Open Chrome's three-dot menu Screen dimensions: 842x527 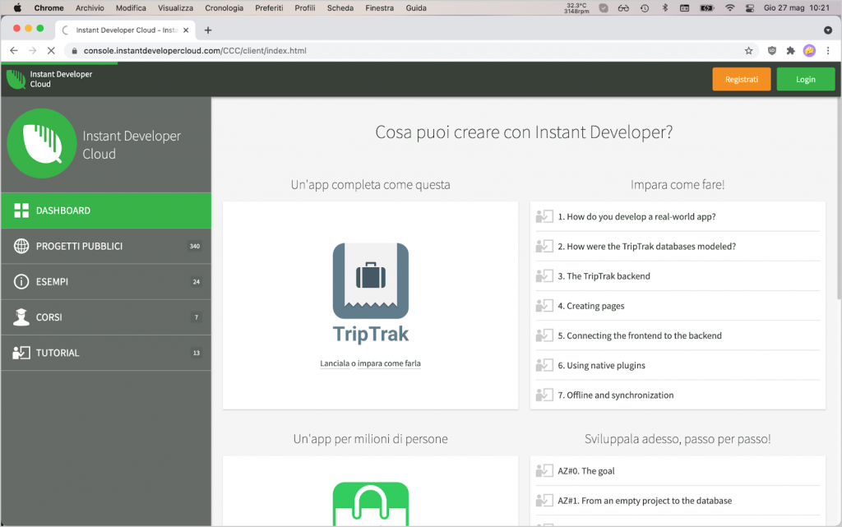click(x=828, y=50)
